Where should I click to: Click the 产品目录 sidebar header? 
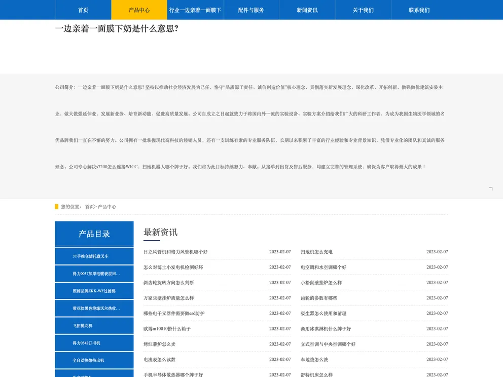click(94, 234)
